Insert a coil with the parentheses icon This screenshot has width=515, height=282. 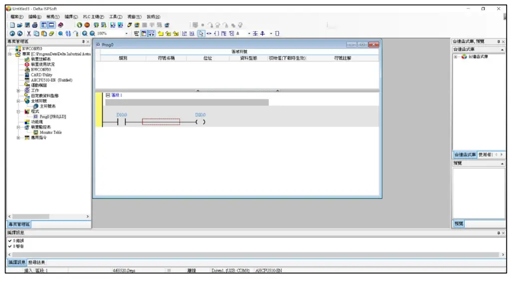(x=216, y=33)
